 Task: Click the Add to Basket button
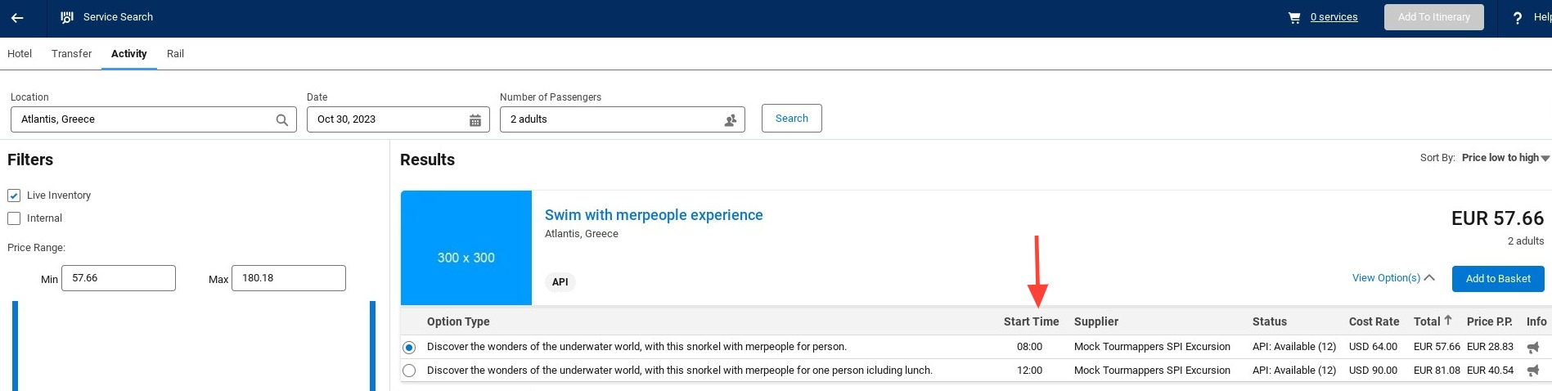(1497, 279)
